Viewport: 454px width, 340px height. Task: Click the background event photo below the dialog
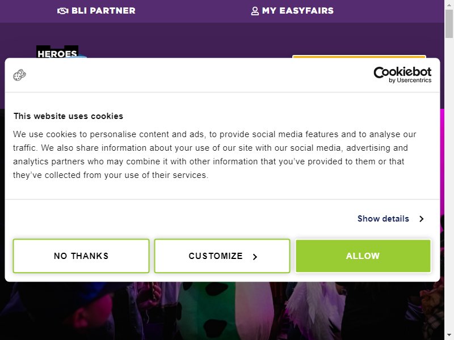pyautogui.click(x=222, y=311)
